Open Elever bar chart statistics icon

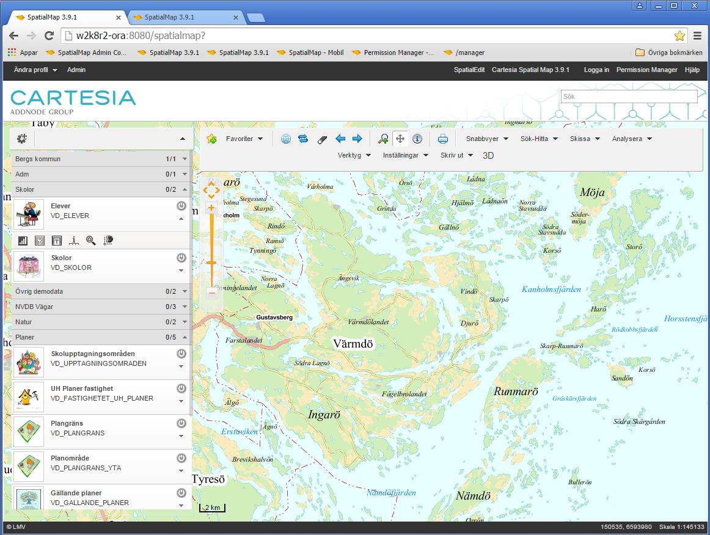point(23,241)
